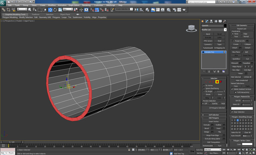
Task: Click the Vertex Colors white color swatch
Action: [247, 144]
